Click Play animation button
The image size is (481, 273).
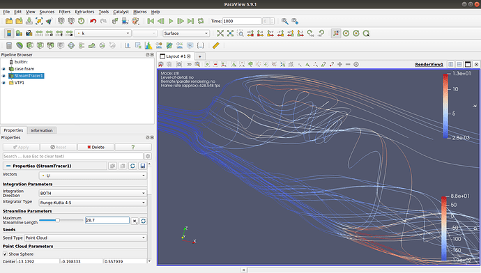pyautogui.click(x=171, y=21)
